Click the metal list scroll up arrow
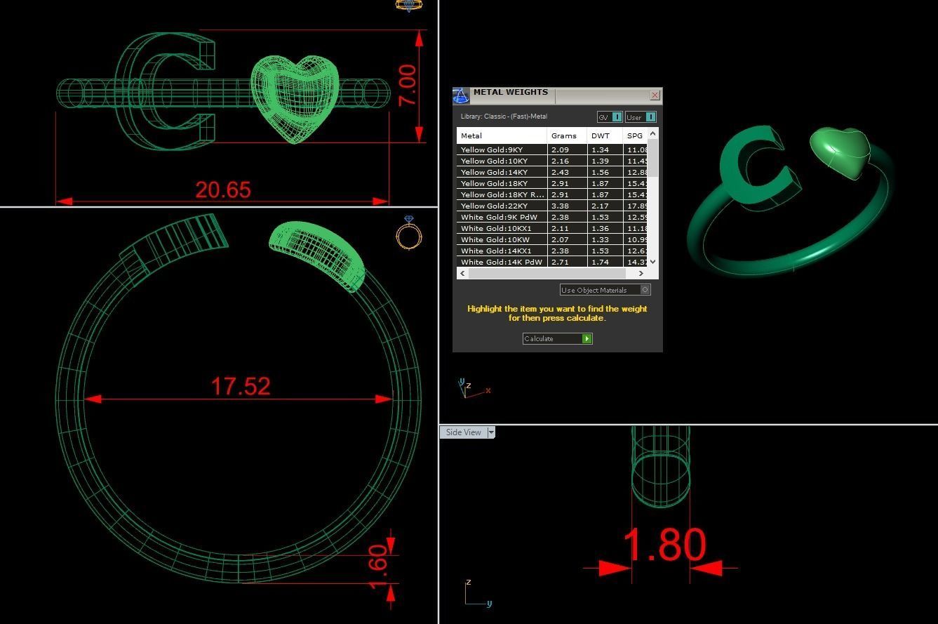 click(653, 133)
